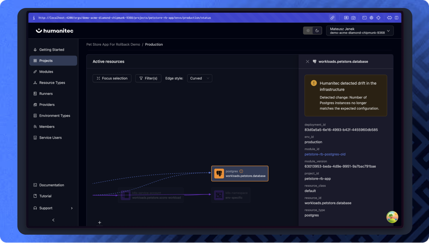Collapse the sidebar with left chevron
Image resolution: width=429 pixels, height=243 pixels.
coord(53,220)
